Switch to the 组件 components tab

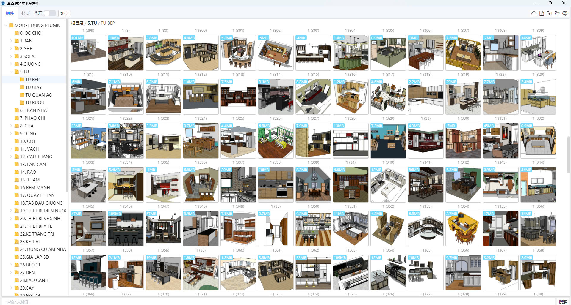pos(10,13)
